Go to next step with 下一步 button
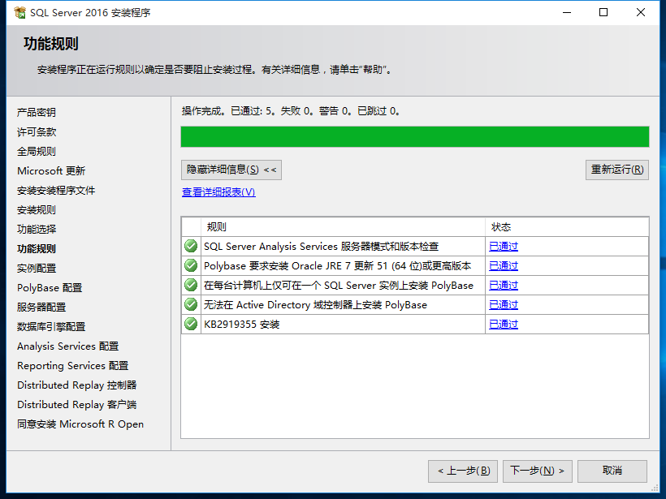This screenshot has height=499, width=666. tap(538, 471)
